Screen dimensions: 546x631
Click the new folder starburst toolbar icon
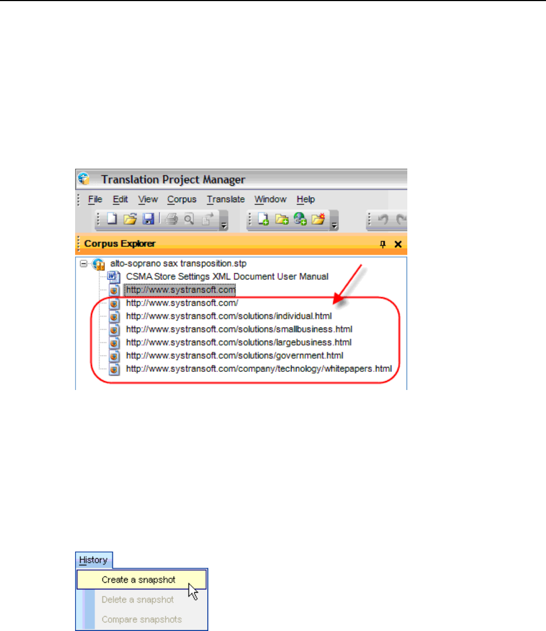click(318, 219)
